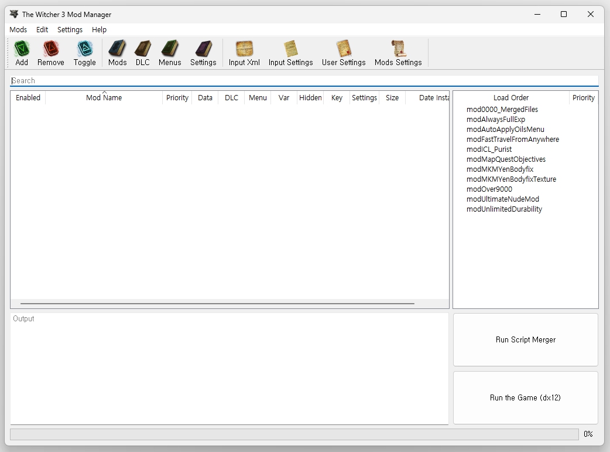Sort the list by Mod Name column header
This screenshot has height=452, width=610.
pos(104,98)
